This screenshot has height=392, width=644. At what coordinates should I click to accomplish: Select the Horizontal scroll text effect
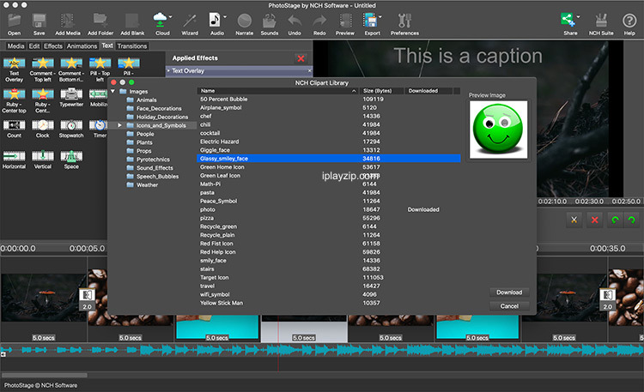14,160
